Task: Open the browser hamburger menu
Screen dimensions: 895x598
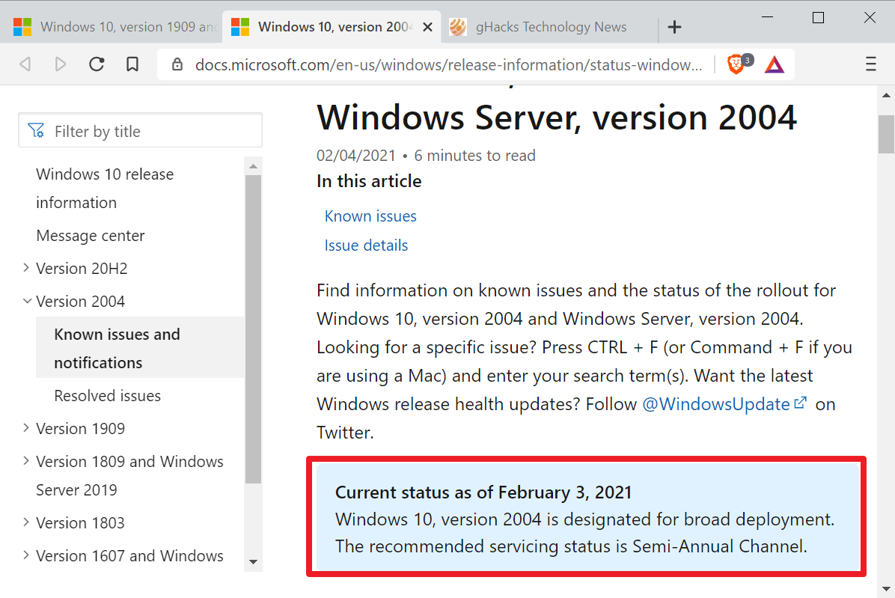Action: click(870, 64)
